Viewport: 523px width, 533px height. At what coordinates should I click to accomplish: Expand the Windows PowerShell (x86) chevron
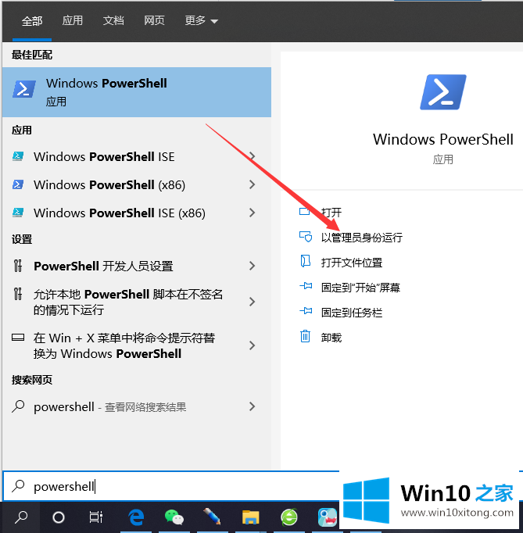252,184
